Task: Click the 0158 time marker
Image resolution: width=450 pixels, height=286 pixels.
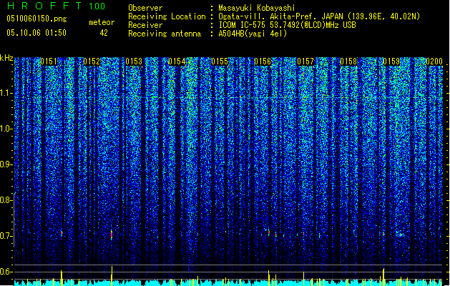Action: click(348, 61)
